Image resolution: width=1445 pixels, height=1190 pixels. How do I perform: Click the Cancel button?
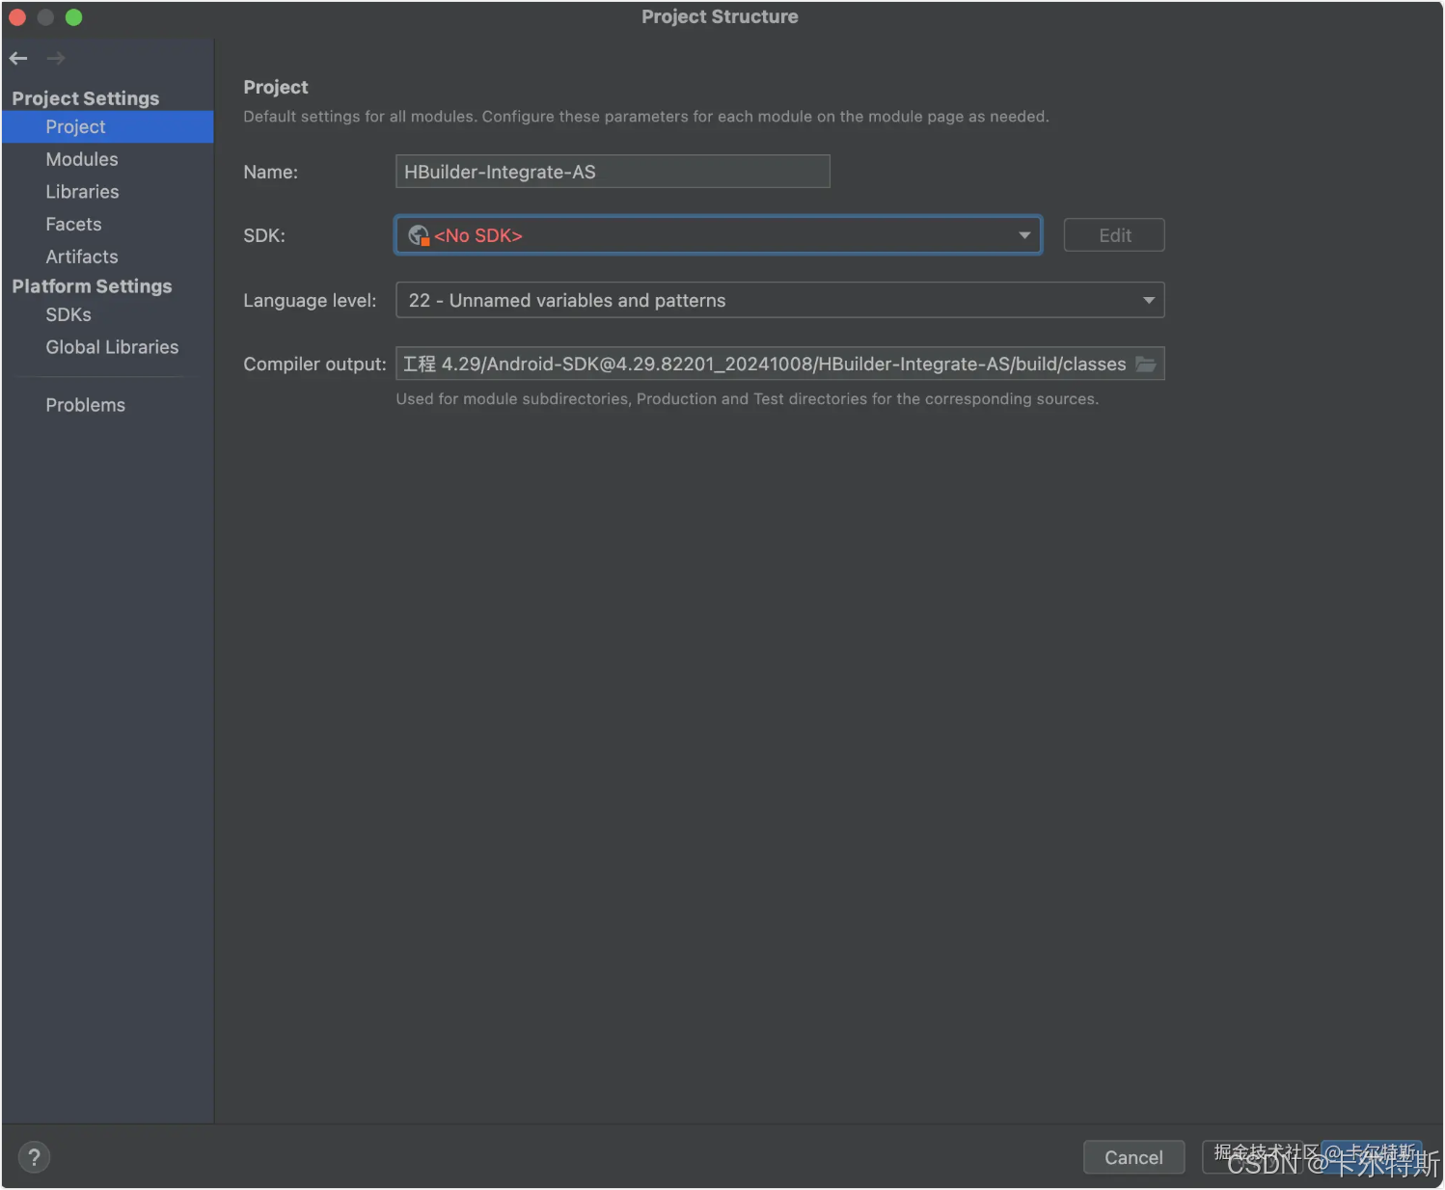1133,1157
